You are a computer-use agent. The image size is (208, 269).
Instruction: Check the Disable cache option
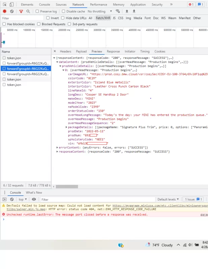coord(63,11)
